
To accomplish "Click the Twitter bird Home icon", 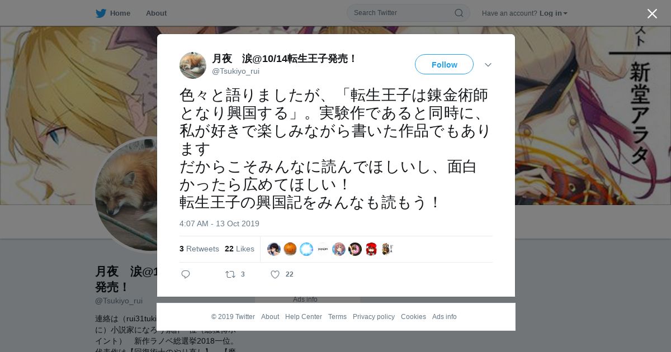I will click(x=101, y=13).
